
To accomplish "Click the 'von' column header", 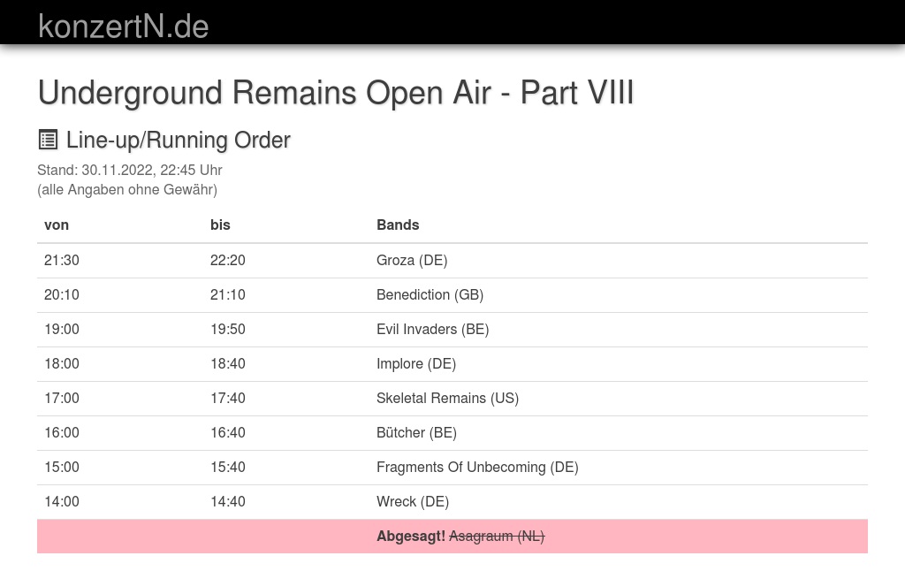I will point(57,225).
